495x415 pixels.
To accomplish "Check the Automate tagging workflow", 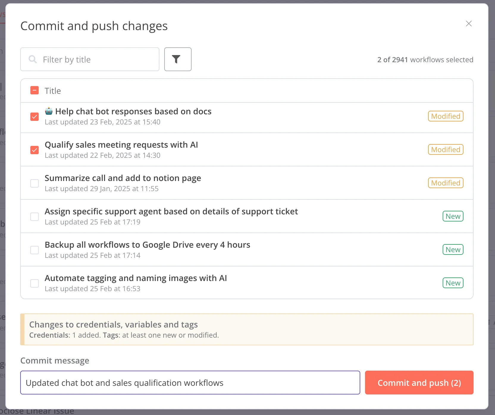I will click(x=35, y=283).
